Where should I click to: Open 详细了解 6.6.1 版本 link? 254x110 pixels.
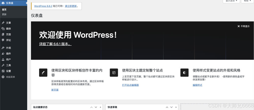click(x=55, y=44)
